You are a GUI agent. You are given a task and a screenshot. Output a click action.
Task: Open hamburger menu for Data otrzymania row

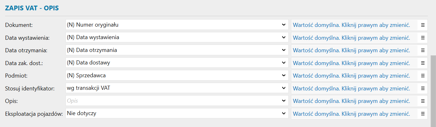pos(423,50)
